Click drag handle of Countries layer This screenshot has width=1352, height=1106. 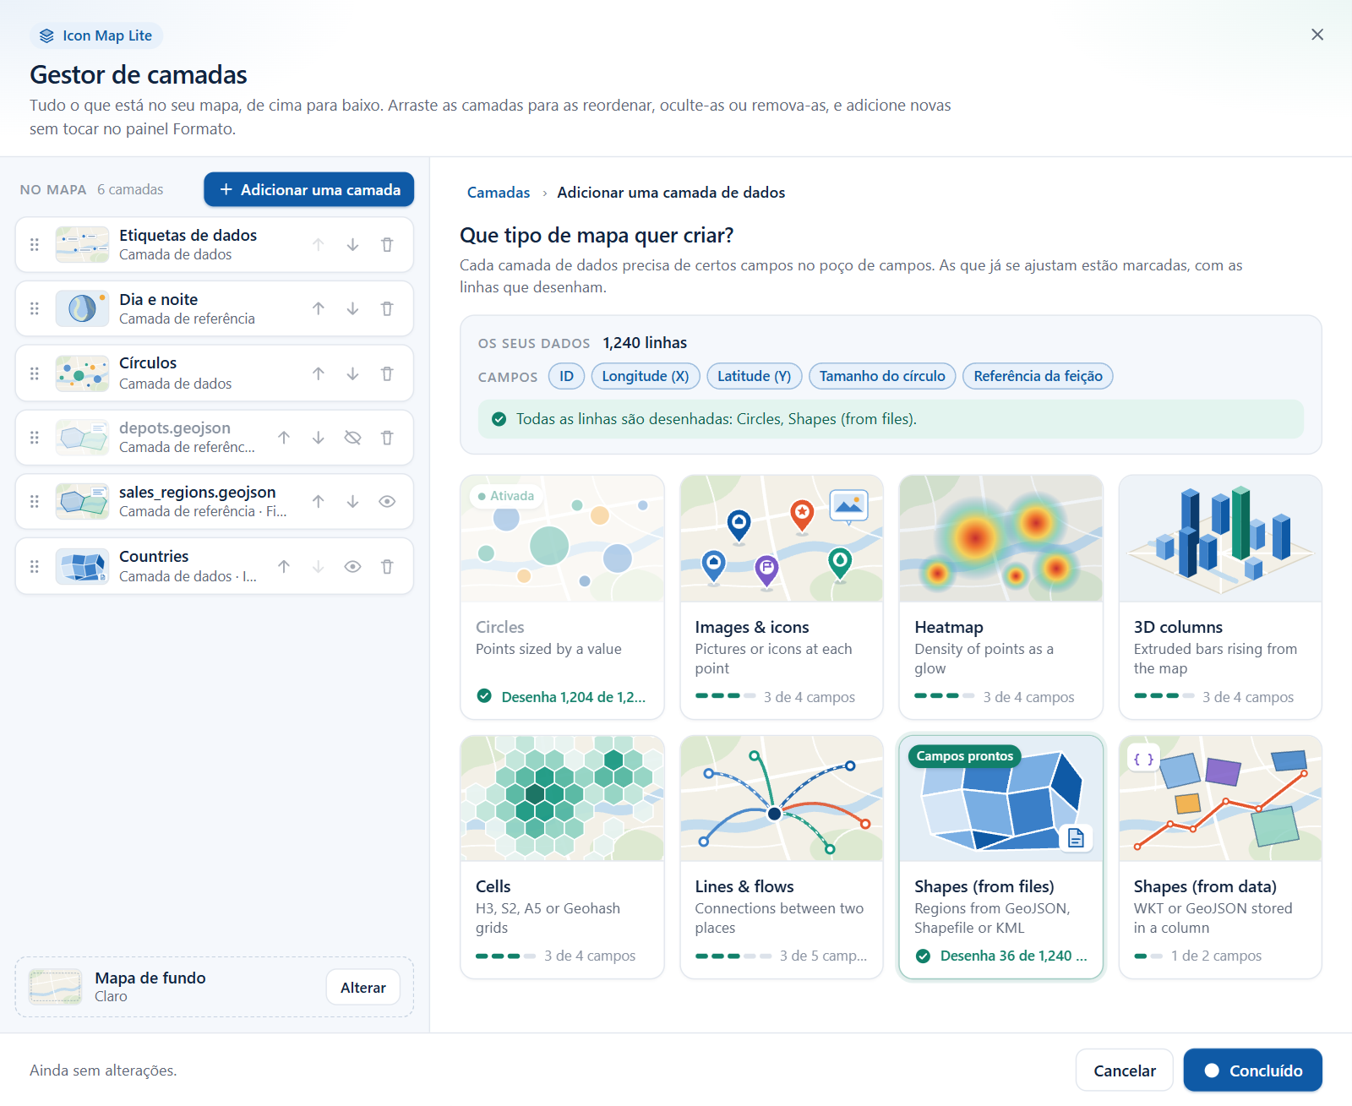point(35,566)
